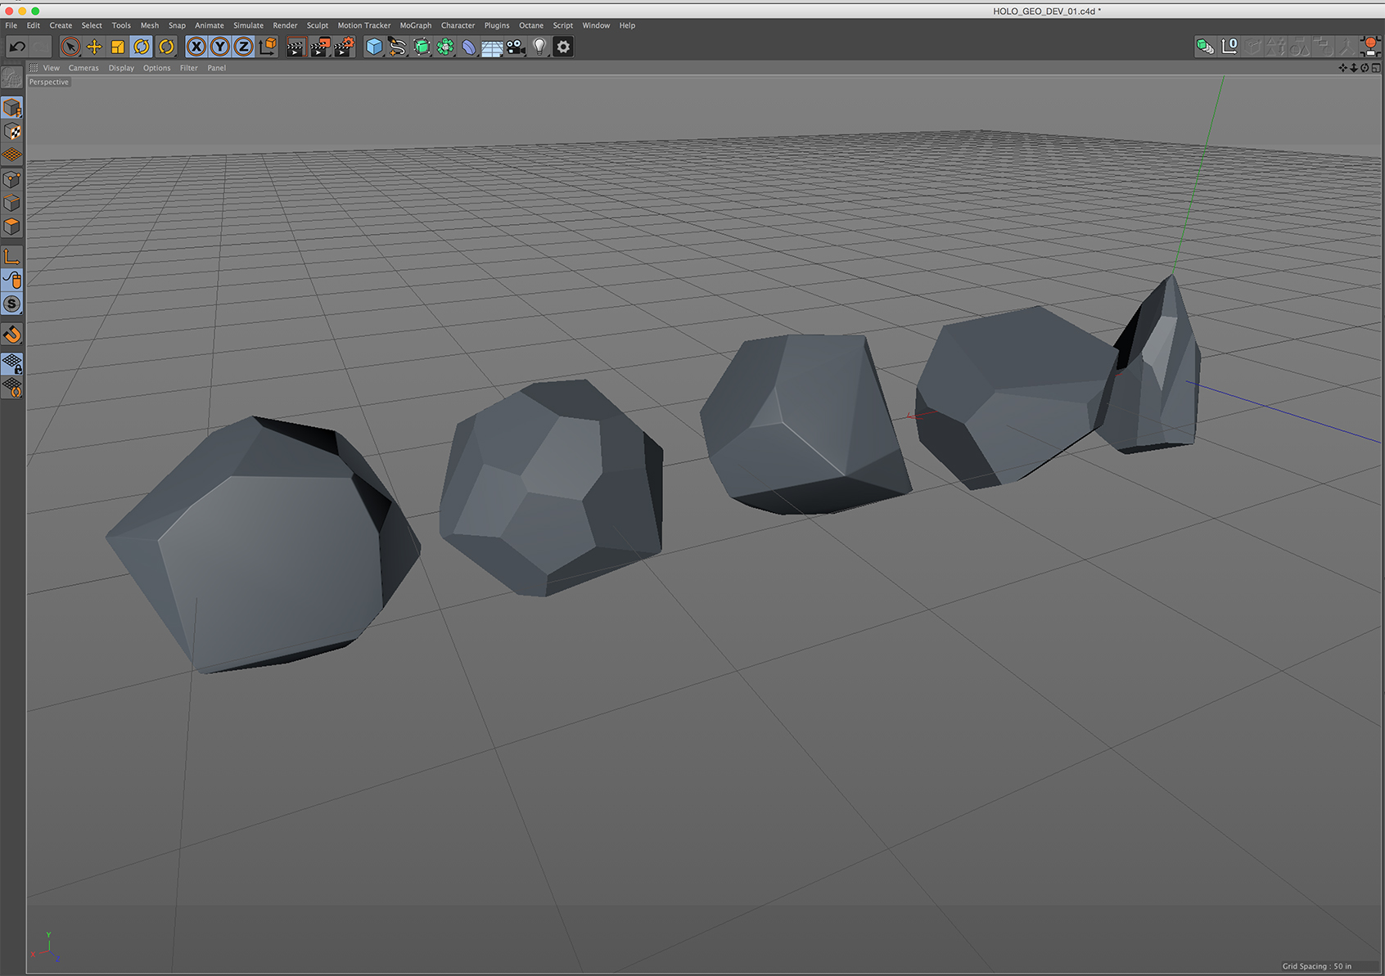Switch to Points mode
Viewport: 1385px width, 976px height.
click(x=12, y=179)
